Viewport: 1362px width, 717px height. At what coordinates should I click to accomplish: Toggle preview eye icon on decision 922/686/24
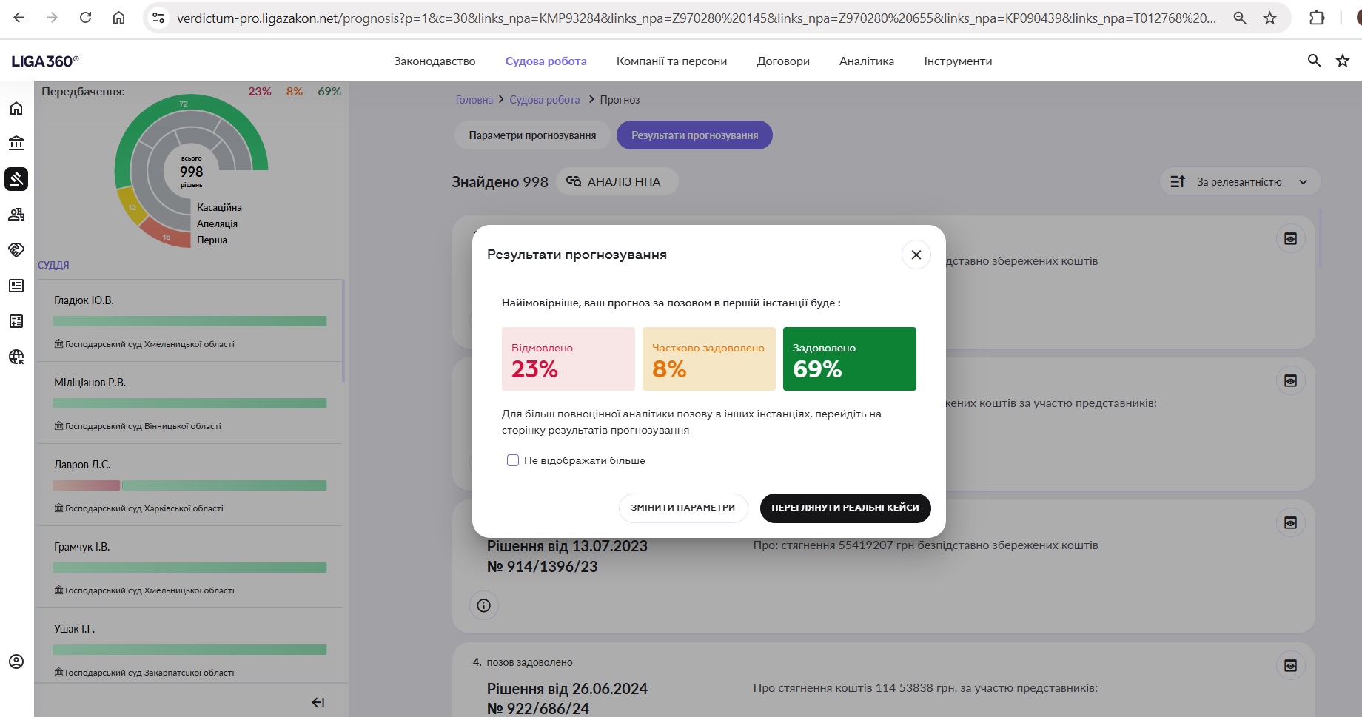pyautogui.click(x=1290, y=665)
